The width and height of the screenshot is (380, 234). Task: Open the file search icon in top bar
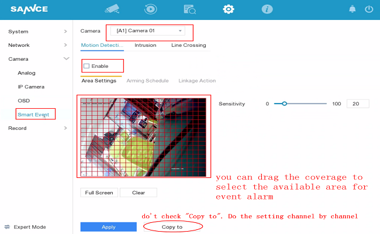click(190, 9)
